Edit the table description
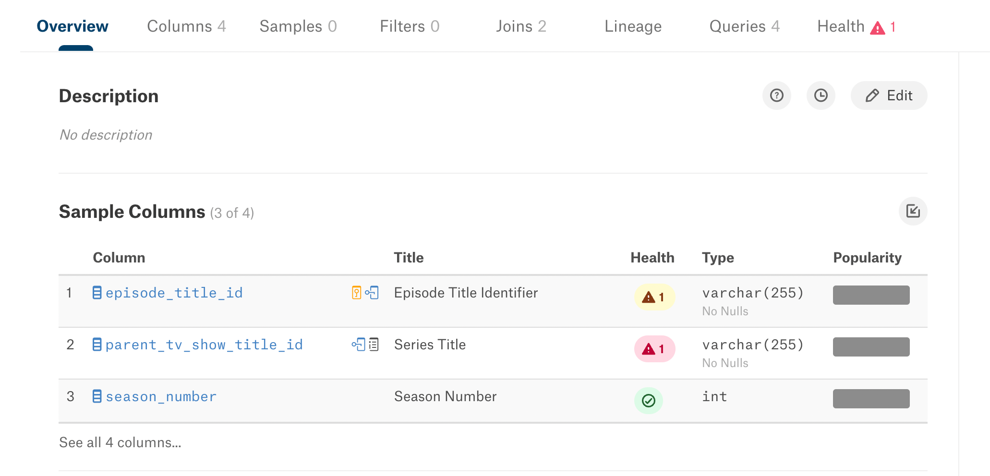 click(889, 95)
